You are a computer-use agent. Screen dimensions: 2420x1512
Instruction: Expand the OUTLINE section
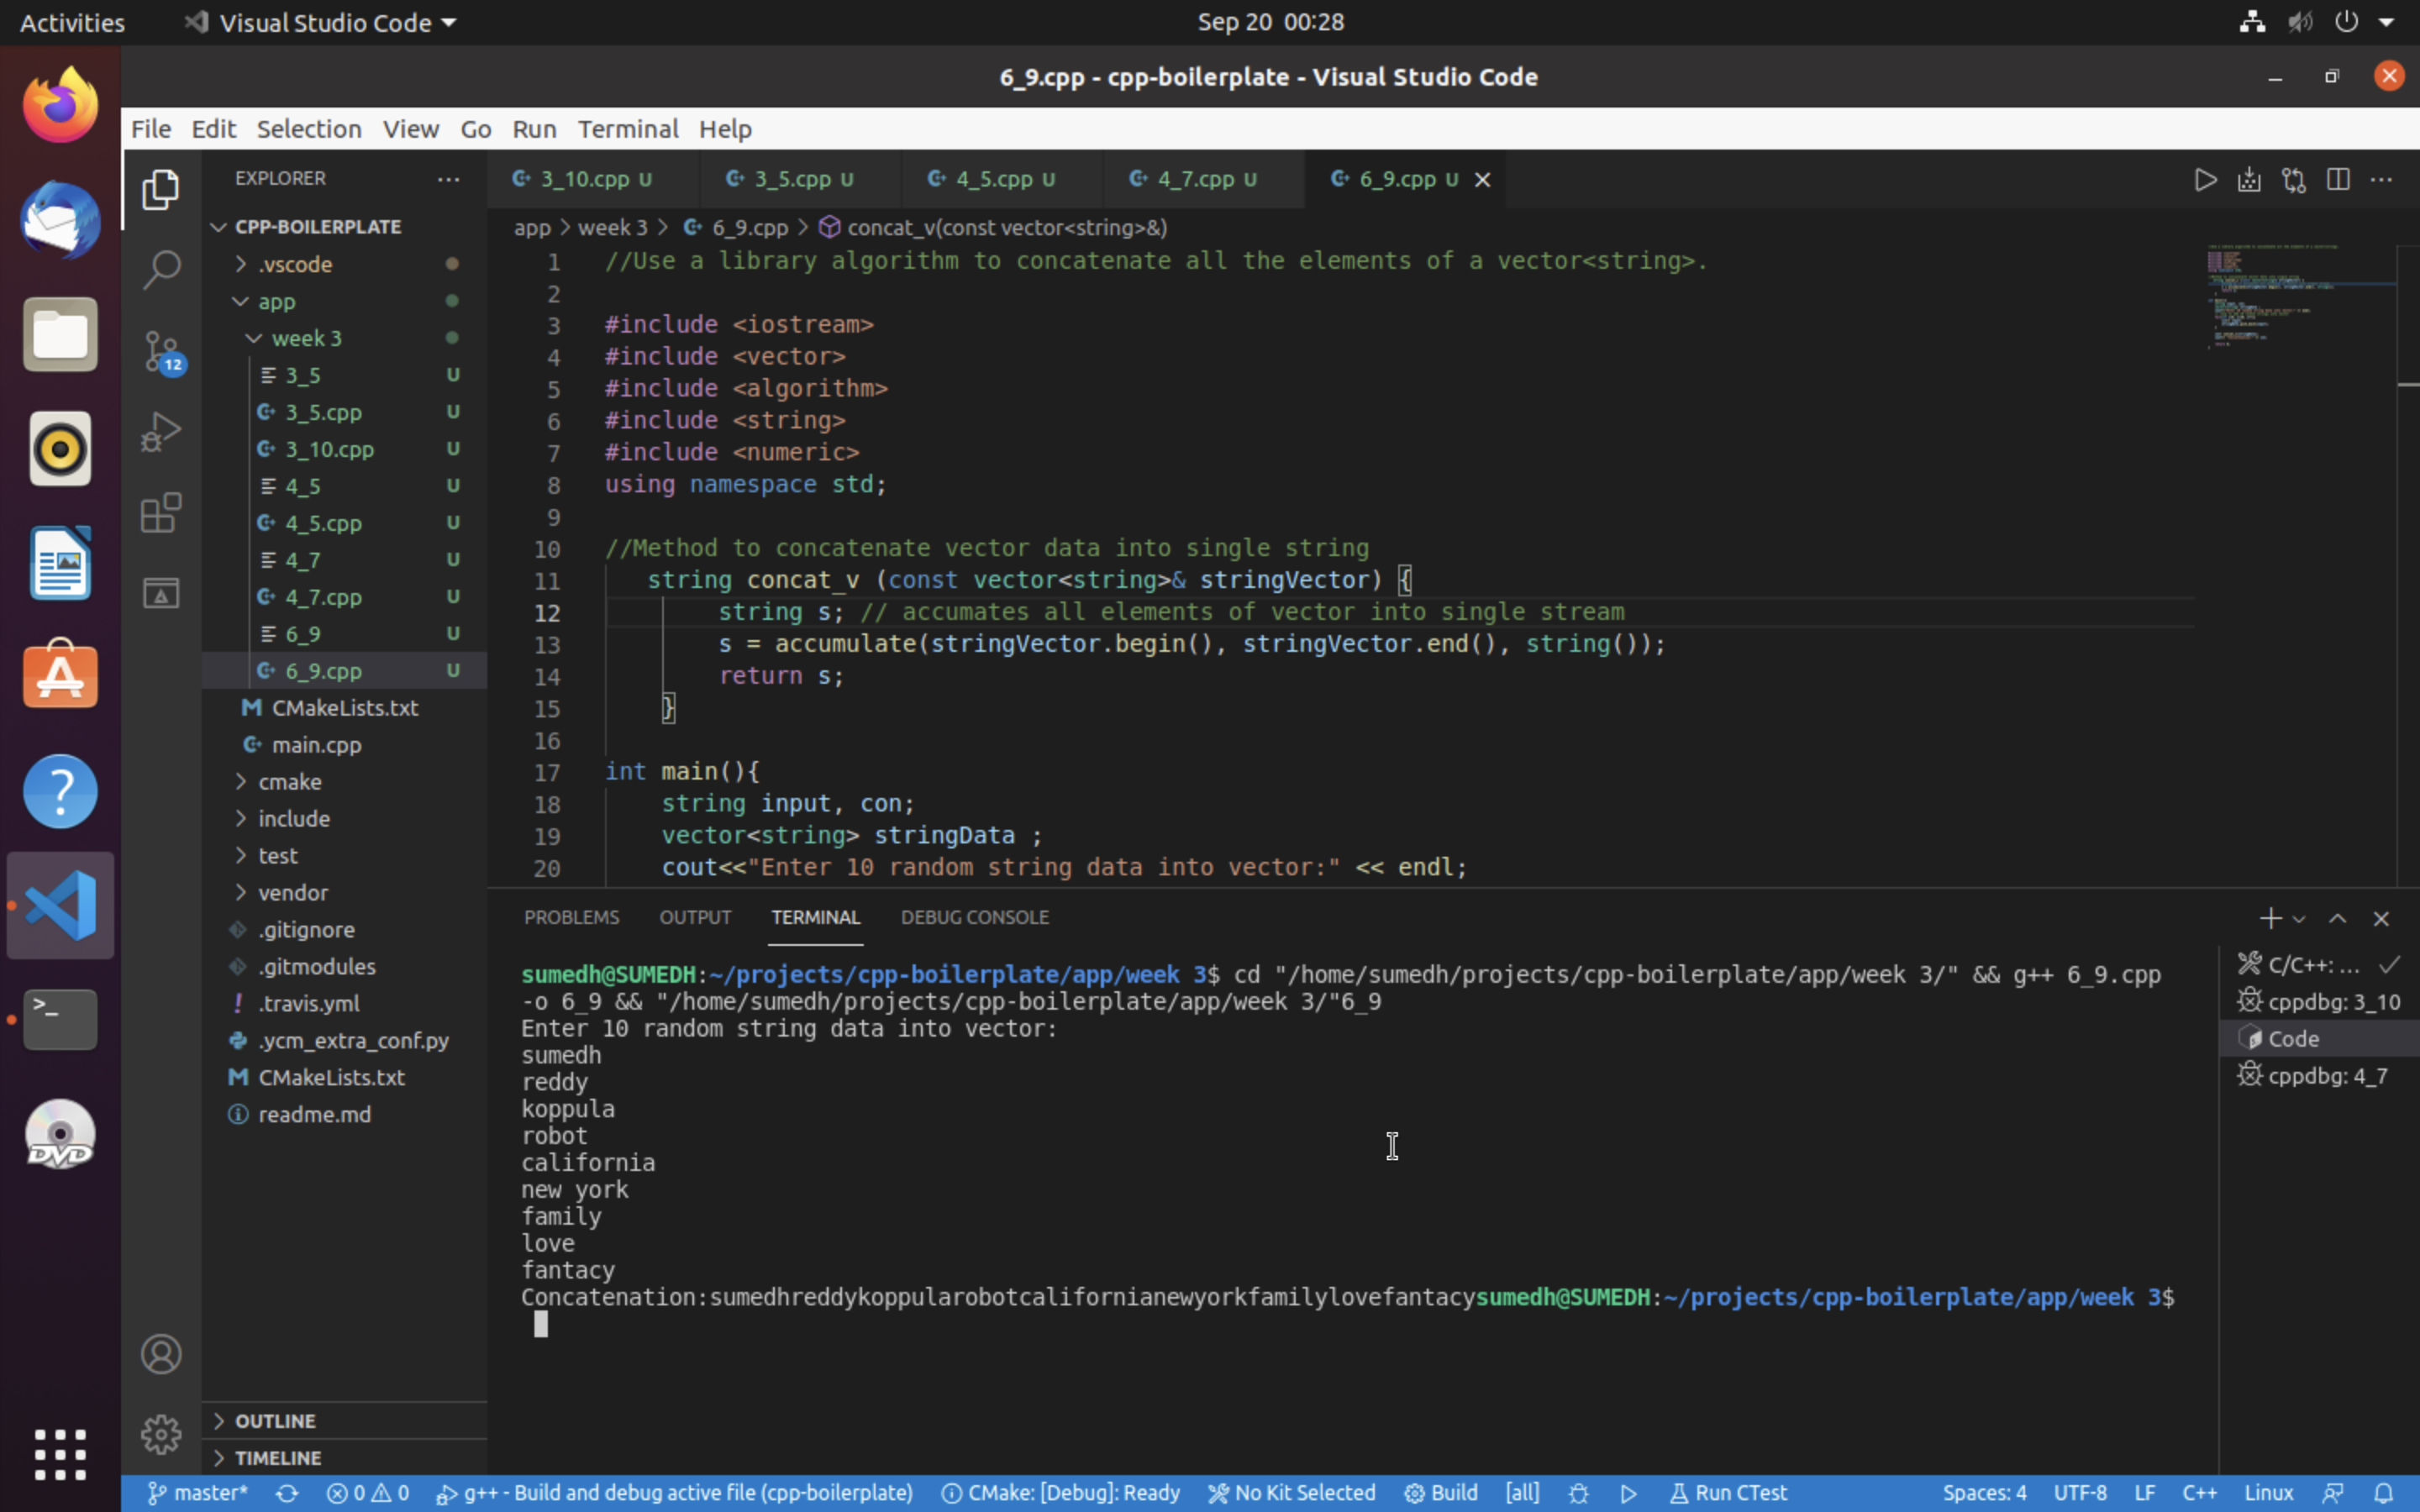pos(345,1421)
